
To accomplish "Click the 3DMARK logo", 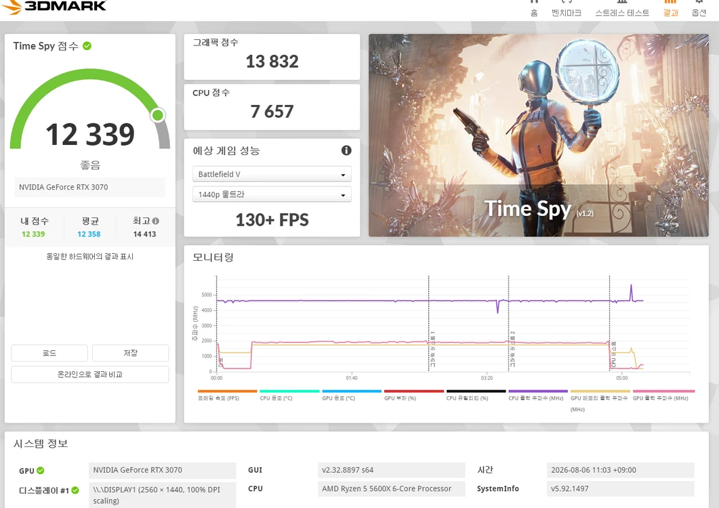I will pyautogui.click(x=54, y=6).
